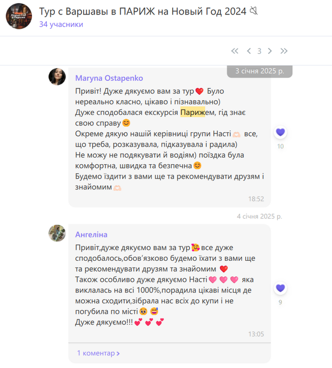
Task: Open the group chat avatar
Action: [x=19, y=16]
